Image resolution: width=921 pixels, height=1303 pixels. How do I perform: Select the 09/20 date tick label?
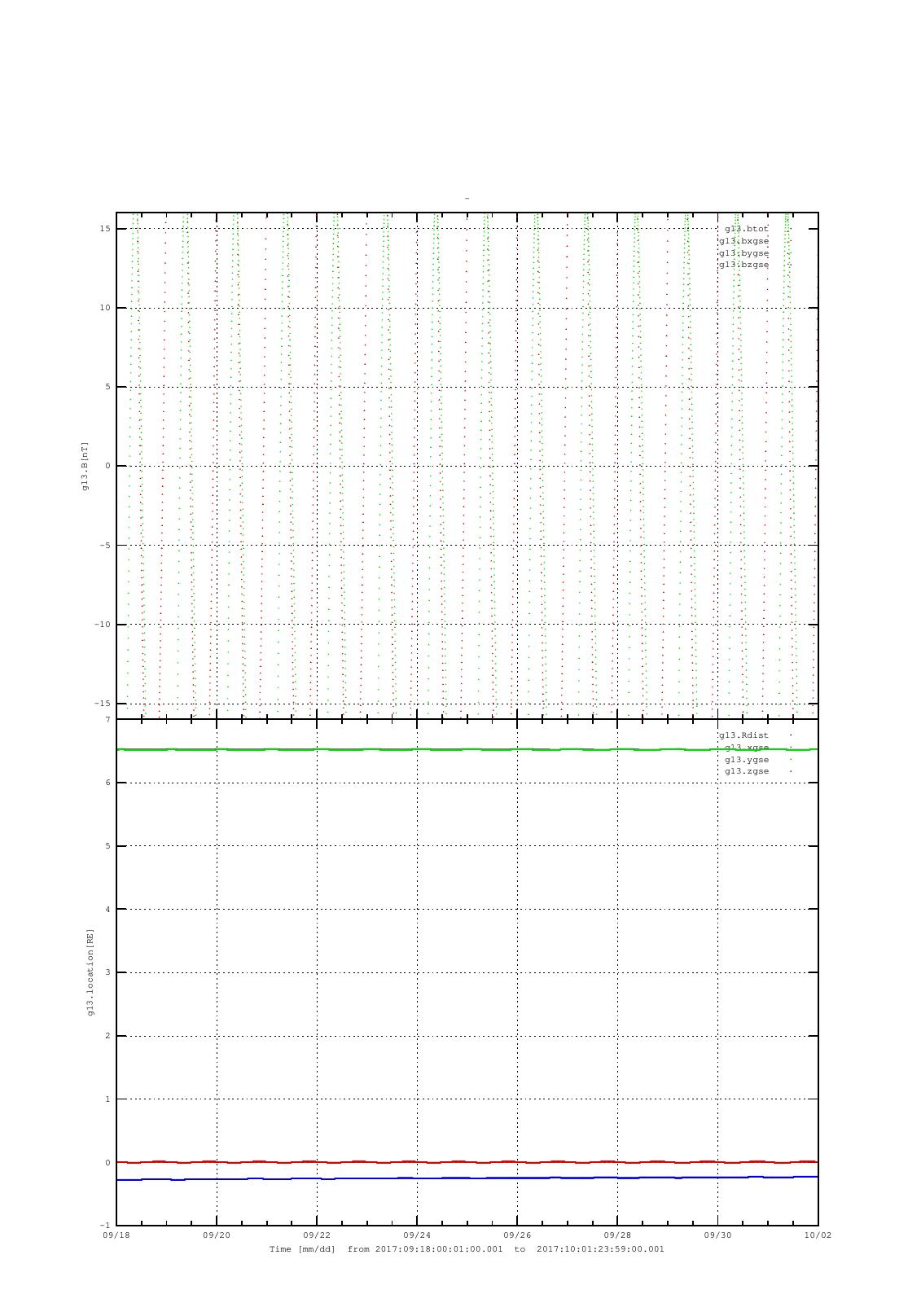point(217,1235)
